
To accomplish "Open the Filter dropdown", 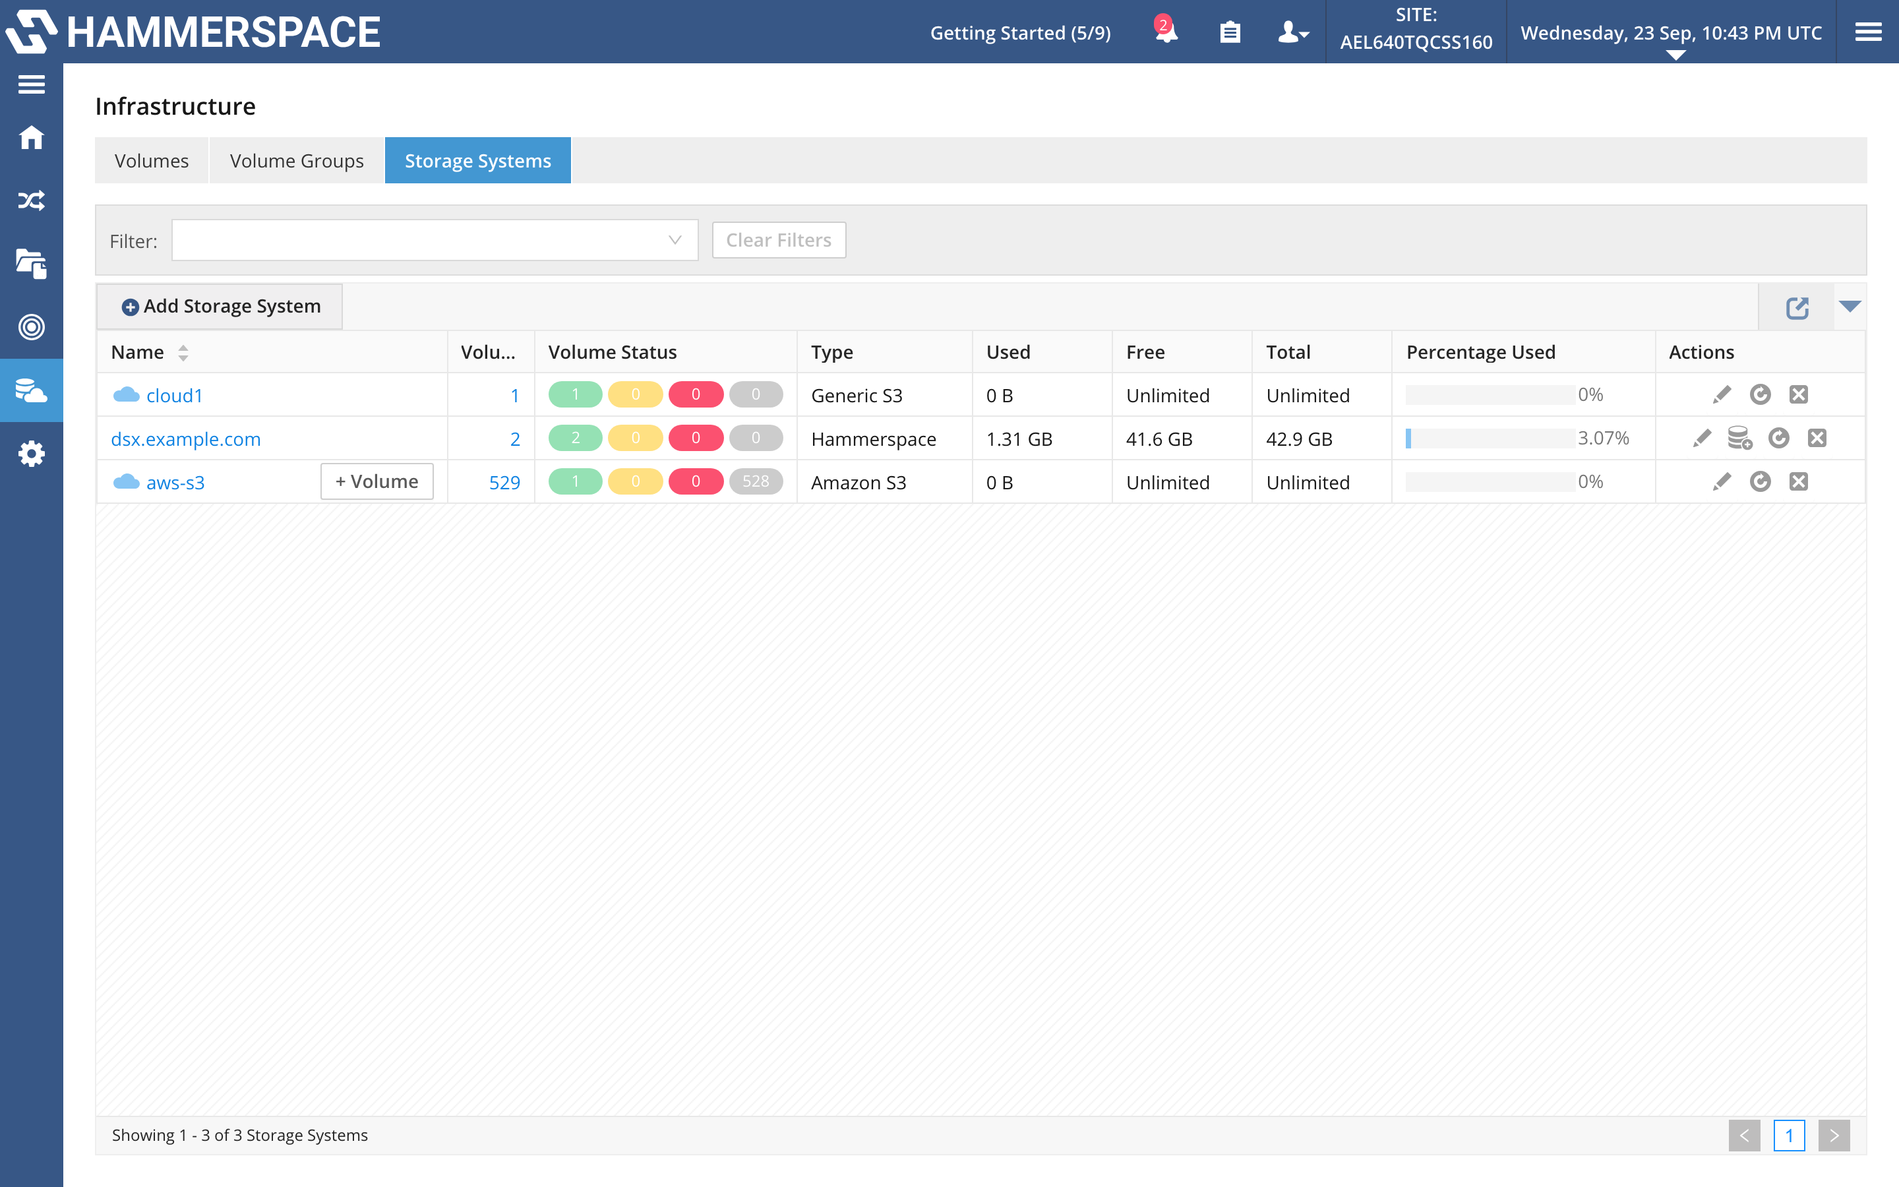I will pos(435,240).
